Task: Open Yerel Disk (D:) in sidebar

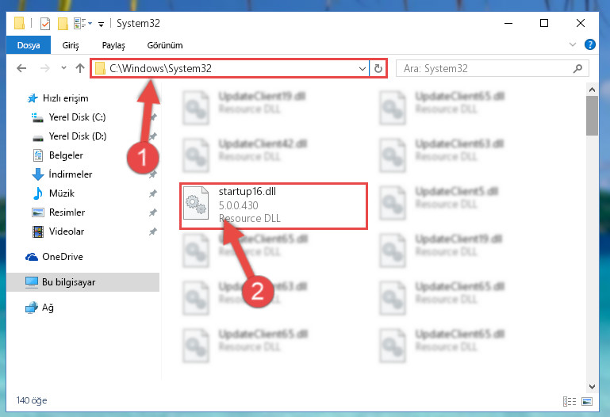Action: coord(69,136)
